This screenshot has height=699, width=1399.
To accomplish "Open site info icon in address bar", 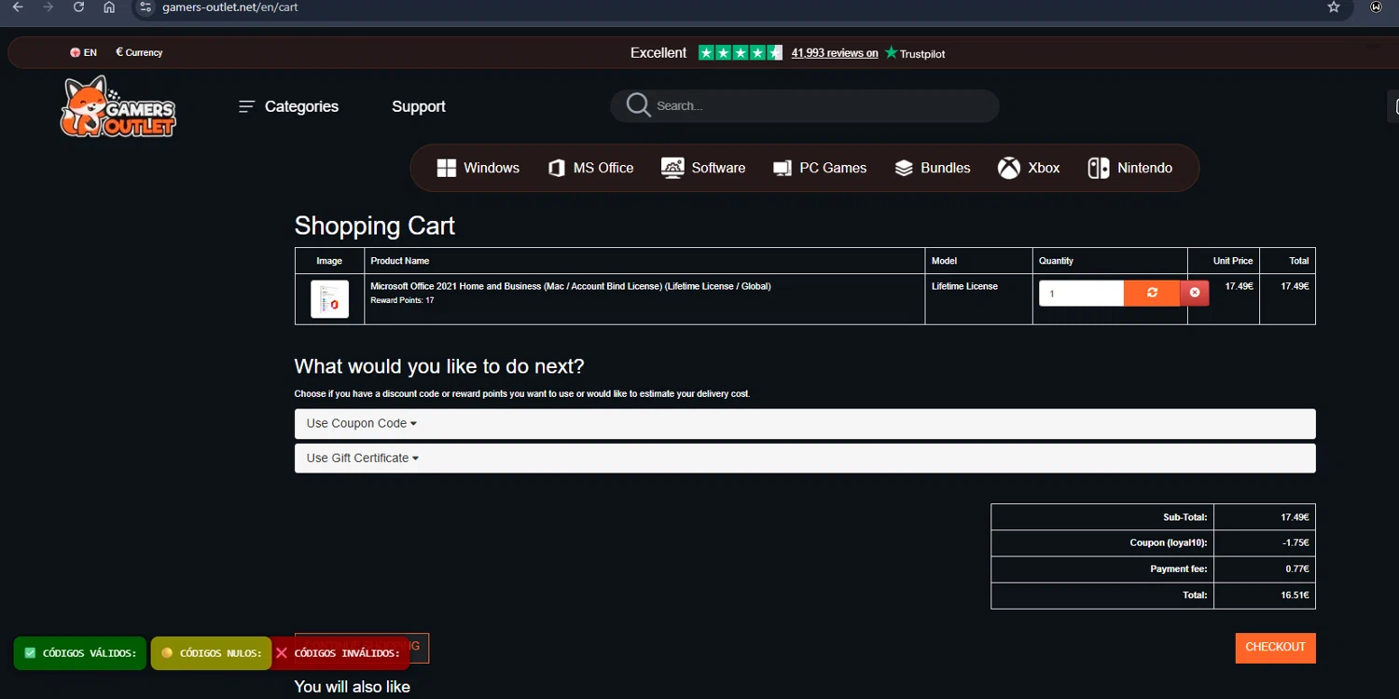I will coord(145,7).
